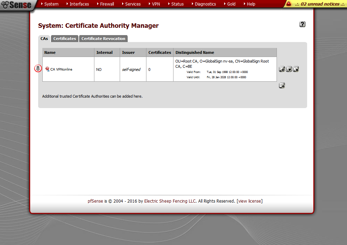Screen dimensions: 347x245
Task: Click the red alert triangle notice icon
Action: click(289, 4)
